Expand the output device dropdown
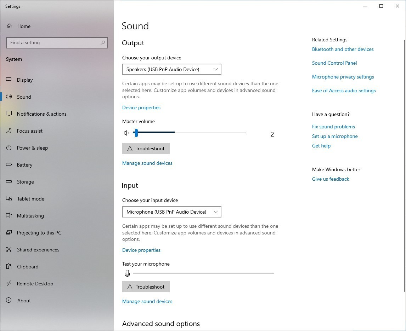Screen dimensions: 406x331 [171, 69]
